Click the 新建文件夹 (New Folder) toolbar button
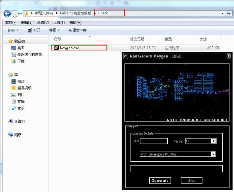Viewport: 234px width, 192px height. pyautogui.click(x=78, y=30)
